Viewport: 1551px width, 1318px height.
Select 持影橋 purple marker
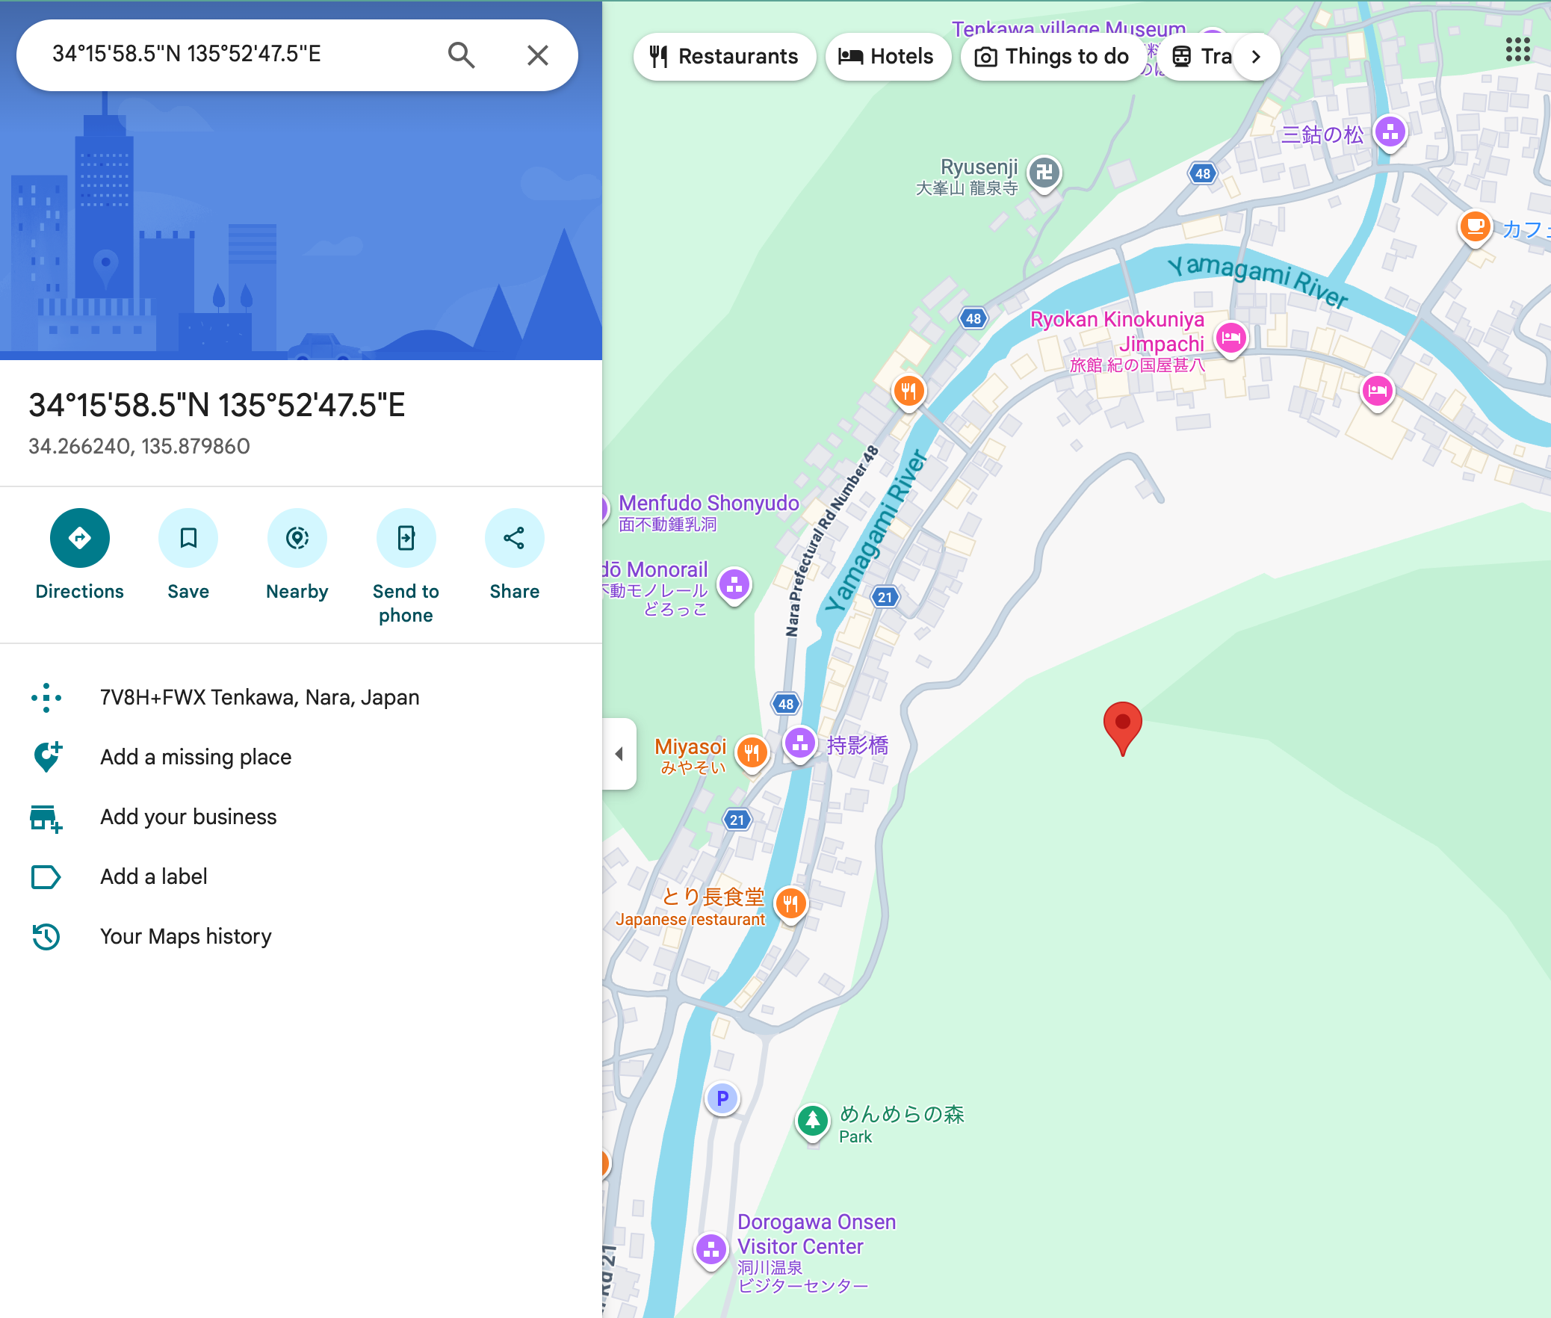(800, 745)
